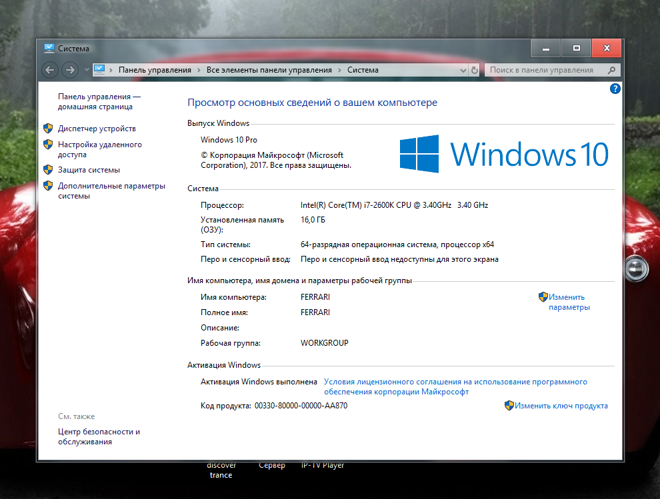The height and width of the screenshot is (499, 660).
Task: Click shield icon beside Защита системы
Action: click(x=48, y=170)
